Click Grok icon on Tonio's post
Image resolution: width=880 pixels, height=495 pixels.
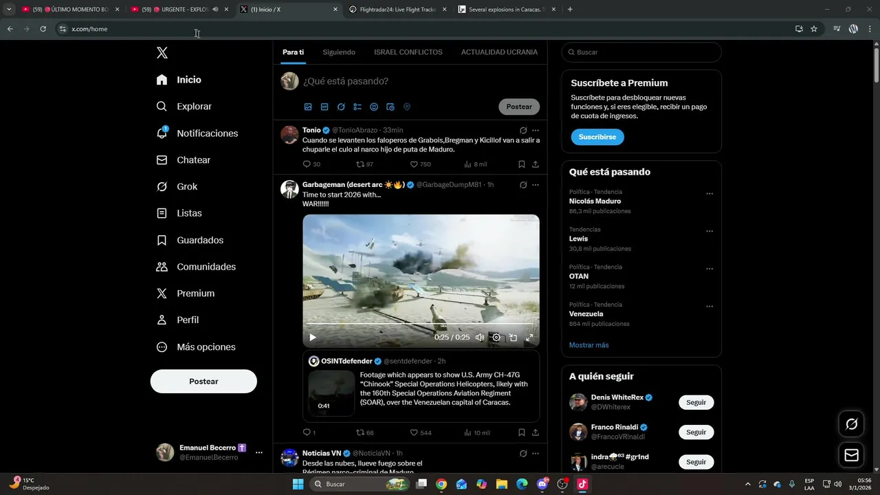(x=523, y=130)
